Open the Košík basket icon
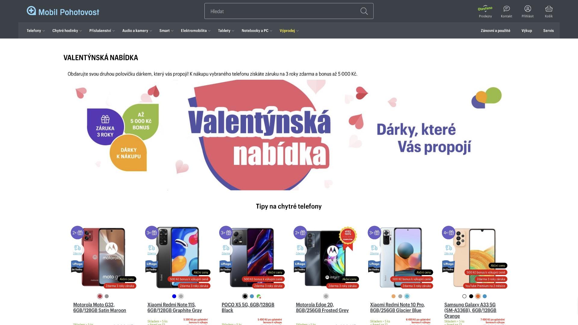The width and height of the screenshot is (578, 325). pyautogui.click(x=548, y=9)
